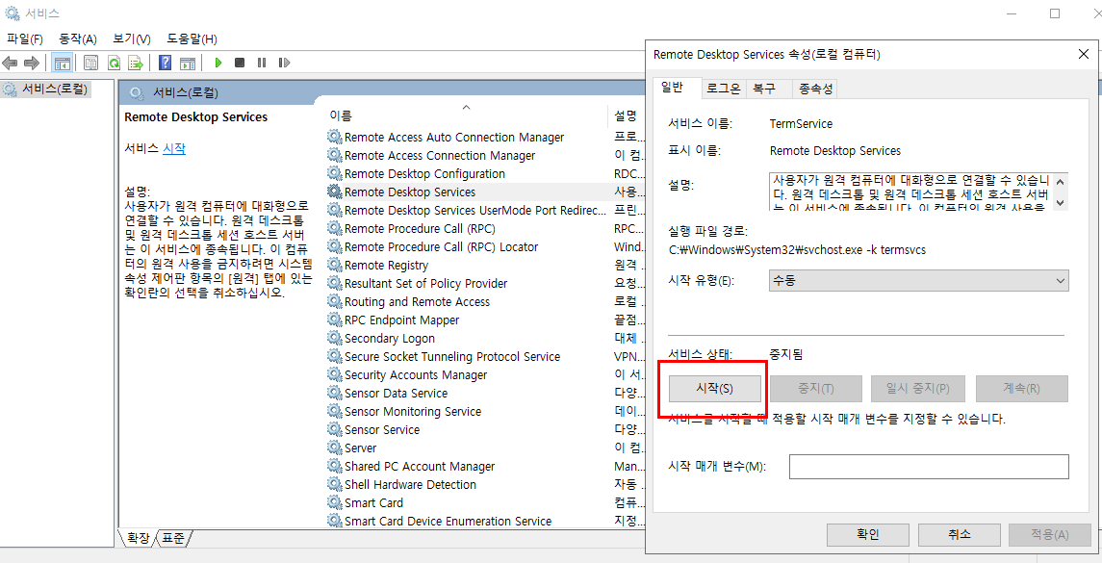Screen dimensions: 1102x563
Task: Click the gear icon of Smart Card
Action: click(335, 502)
